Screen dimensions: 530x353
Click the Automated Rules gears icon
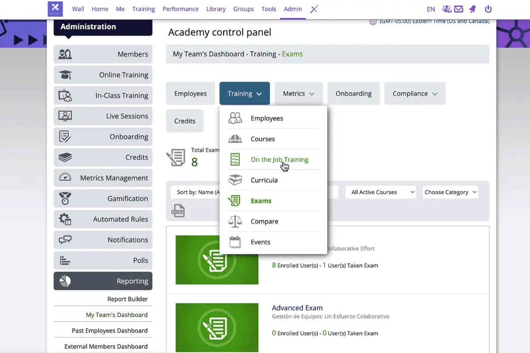pyautogui.click(x=65, y=219)
